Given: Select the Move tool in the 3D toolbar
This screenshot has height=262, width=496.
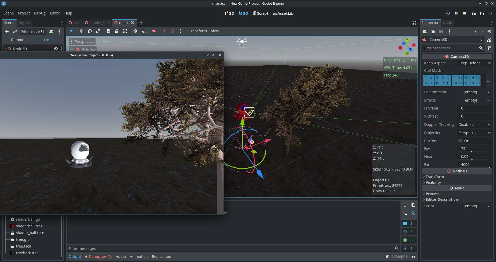Looking at the screenshot, I should (x=82, y=31).
